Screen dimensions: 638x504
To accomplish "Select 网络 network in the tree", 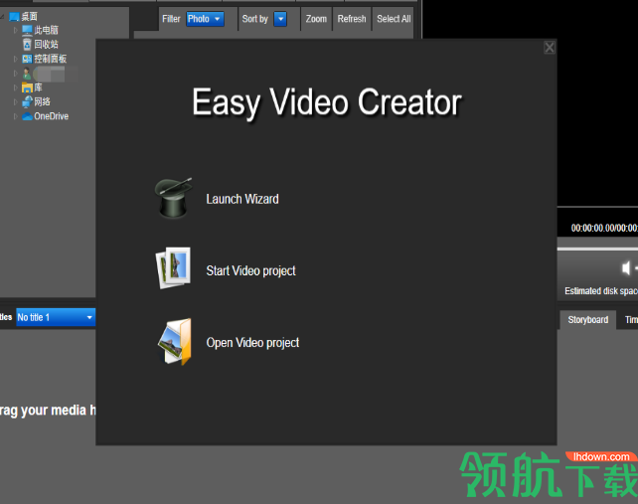I will [43, 101].
